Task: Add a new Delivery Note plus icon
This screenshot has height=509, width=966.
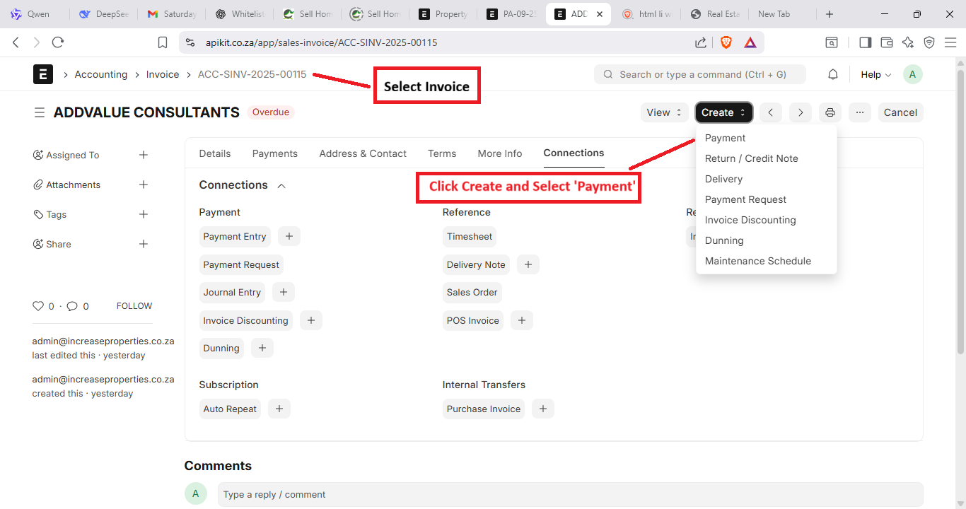Action: [528, 264]
